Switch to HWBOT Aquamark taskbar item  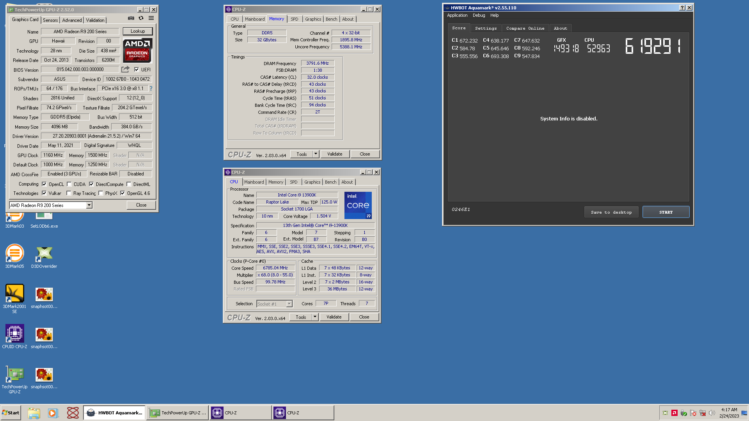point(114,413)
